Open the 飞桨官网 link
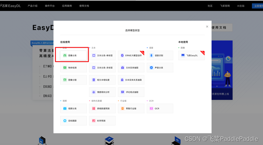The image size is (263, 145). coord(225,6)
